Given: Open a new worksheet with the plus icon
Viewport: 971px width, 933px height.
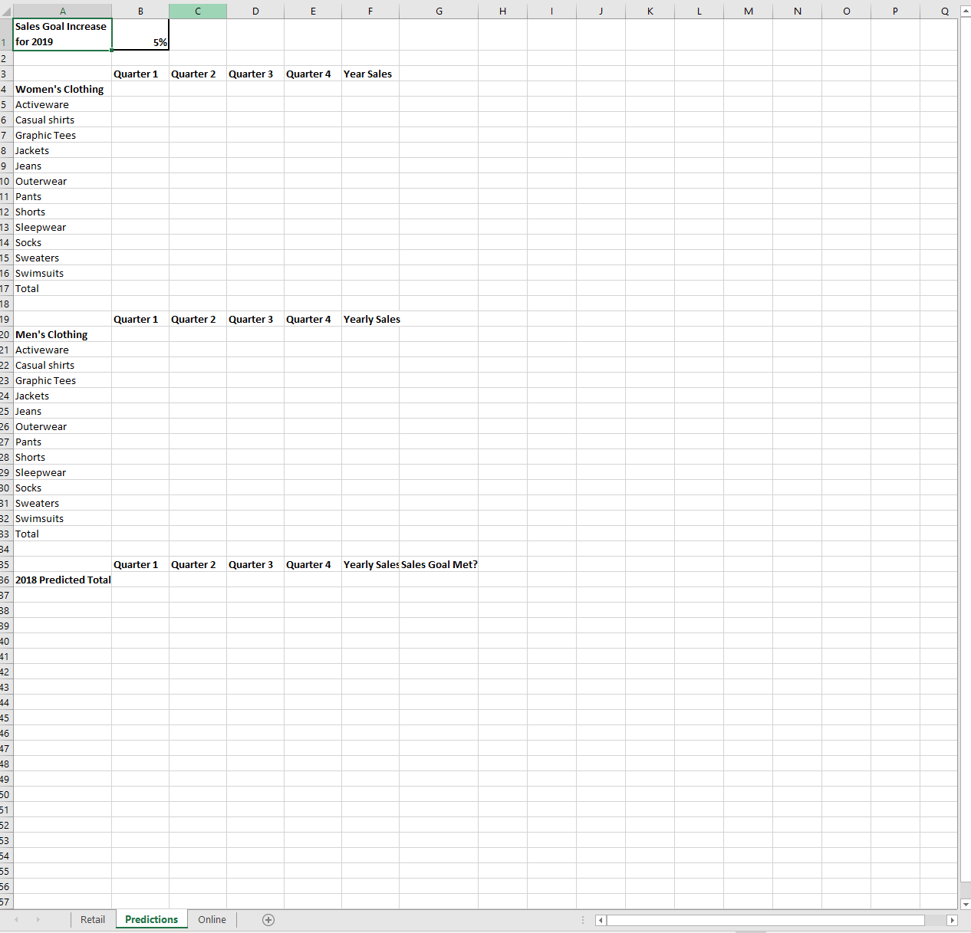Looking at the screenshot, I should click(268, 919).
